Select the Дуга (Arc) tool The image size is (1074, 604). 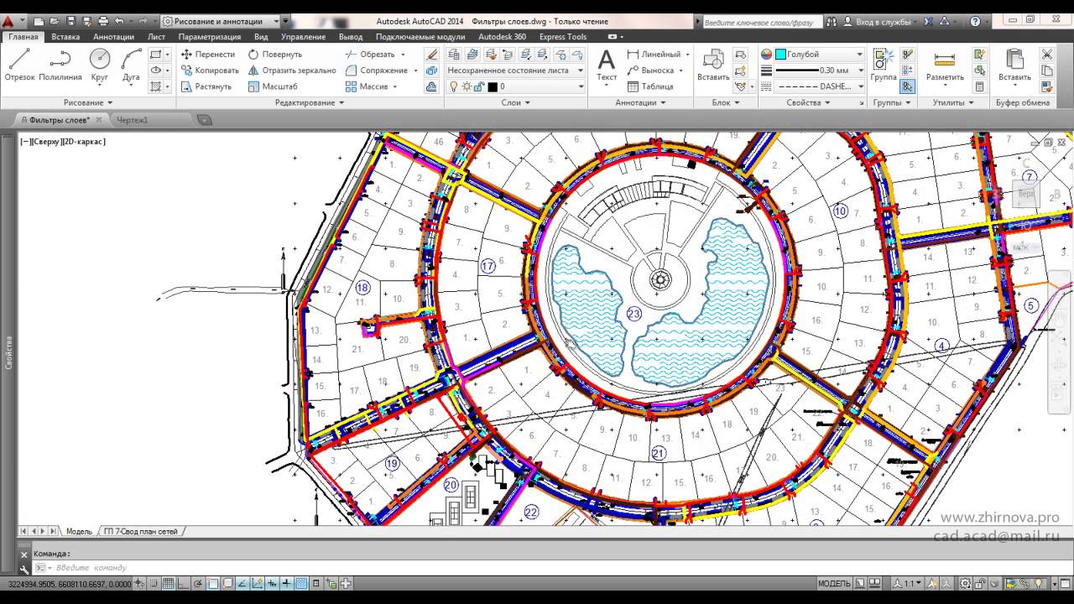tap(131, 65)
